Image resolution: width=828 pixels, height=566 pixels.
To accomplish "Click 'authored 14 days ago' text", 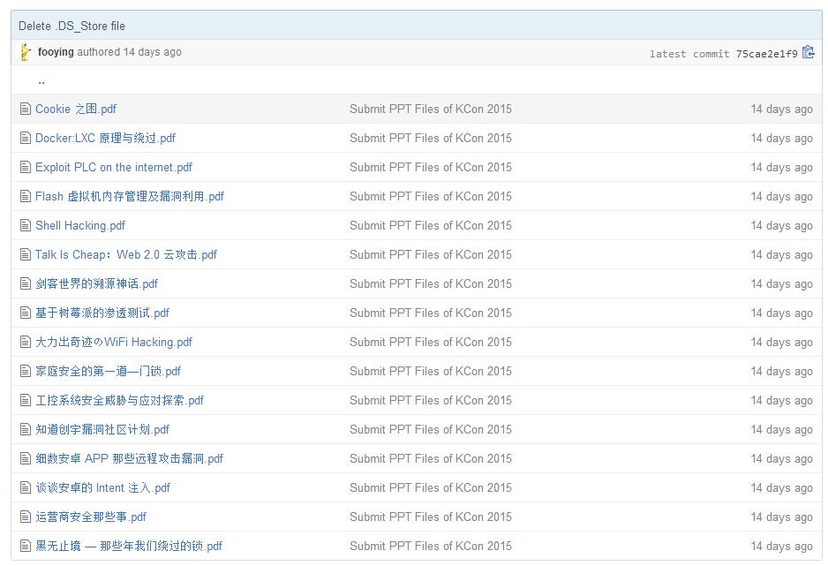I will 130,52.
